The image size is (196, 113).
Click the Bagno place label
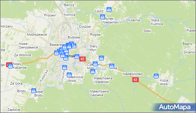(x=187, y=44)
